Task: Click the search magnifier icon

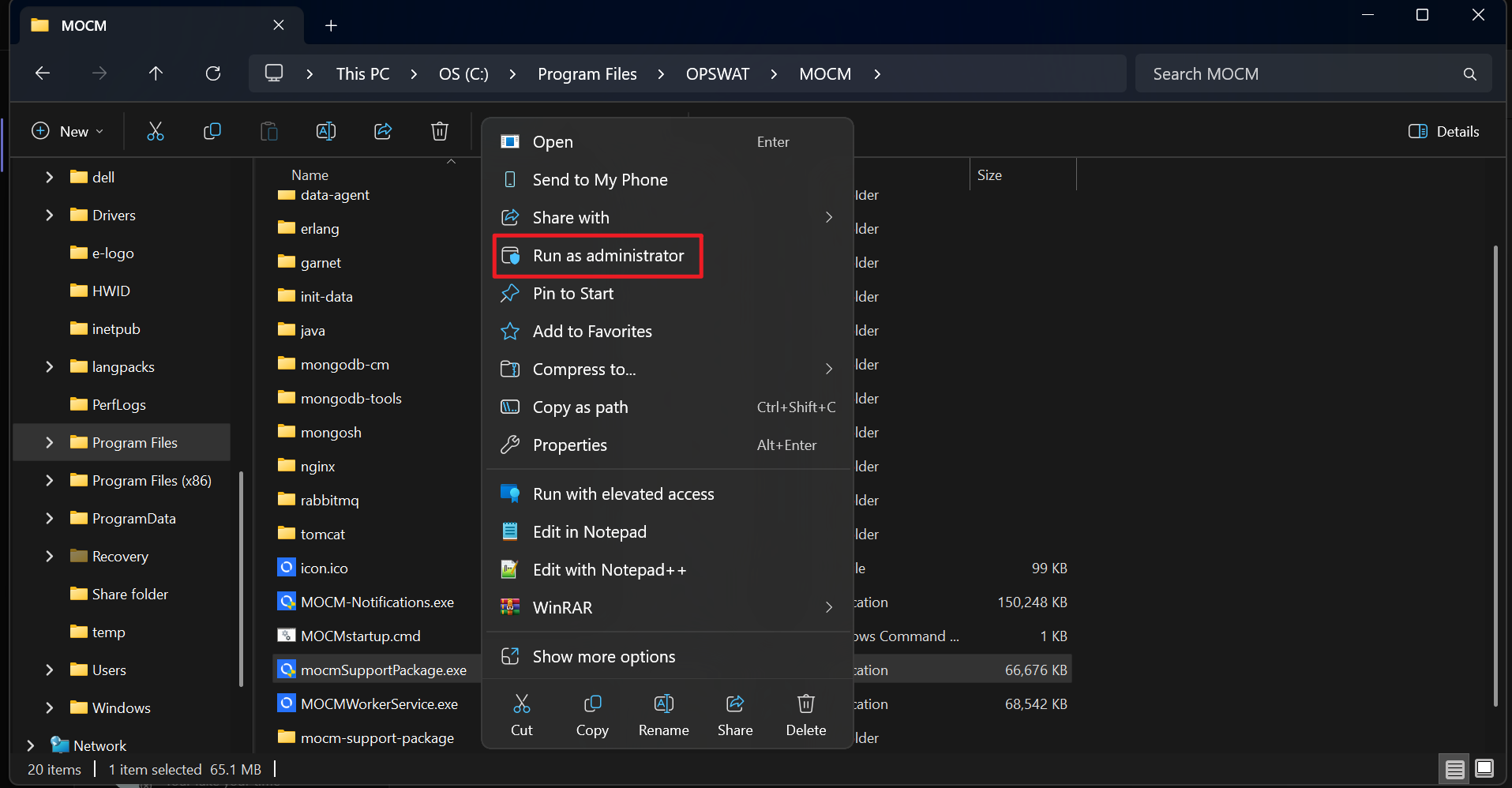Action: tap(1469, 74)
